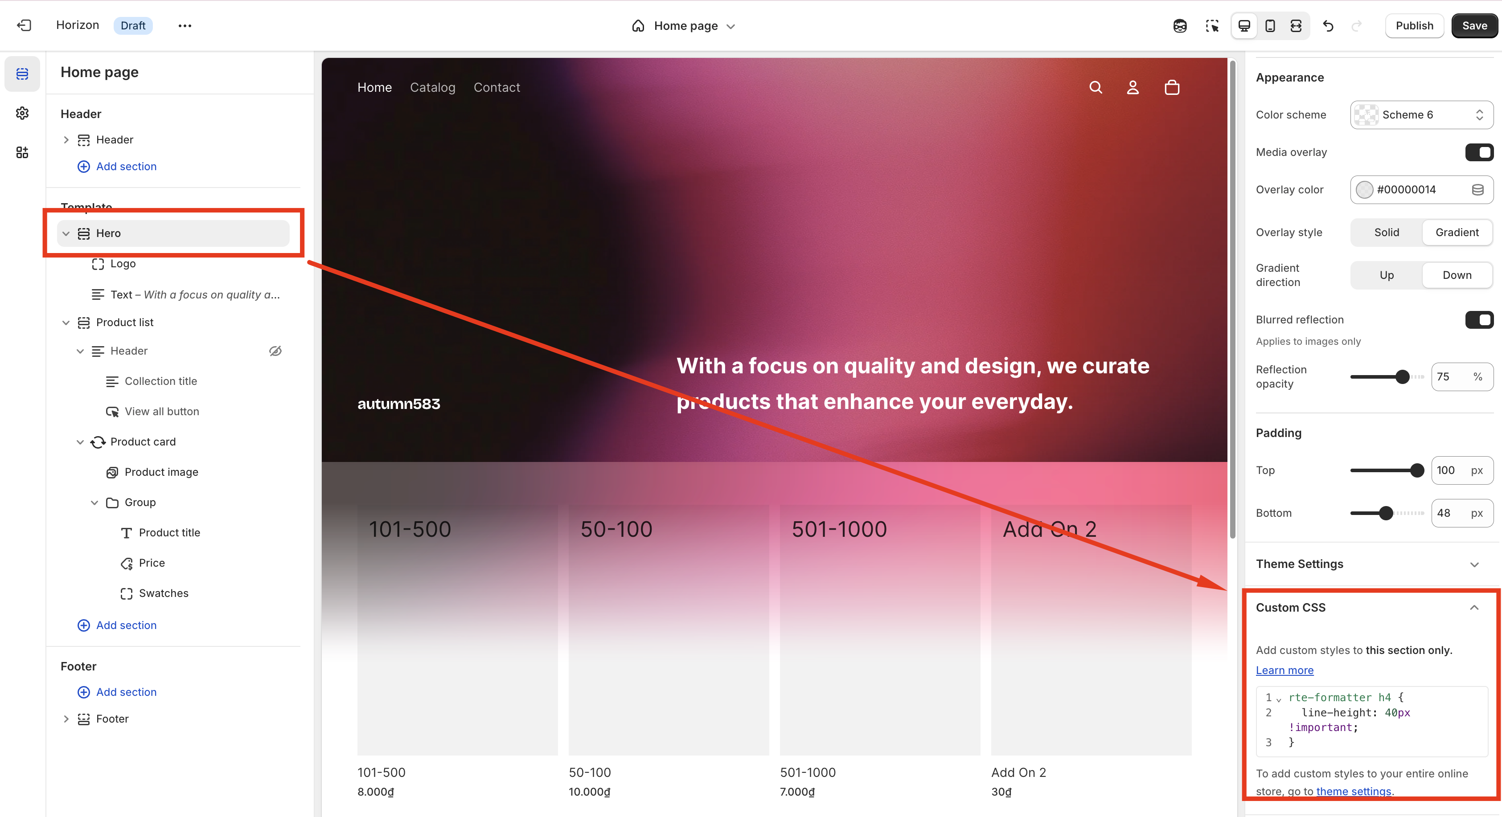Viewport: 1502px width, 817px height.
Task: Click the Reflection opacity slider handle
Action: 1402,377
